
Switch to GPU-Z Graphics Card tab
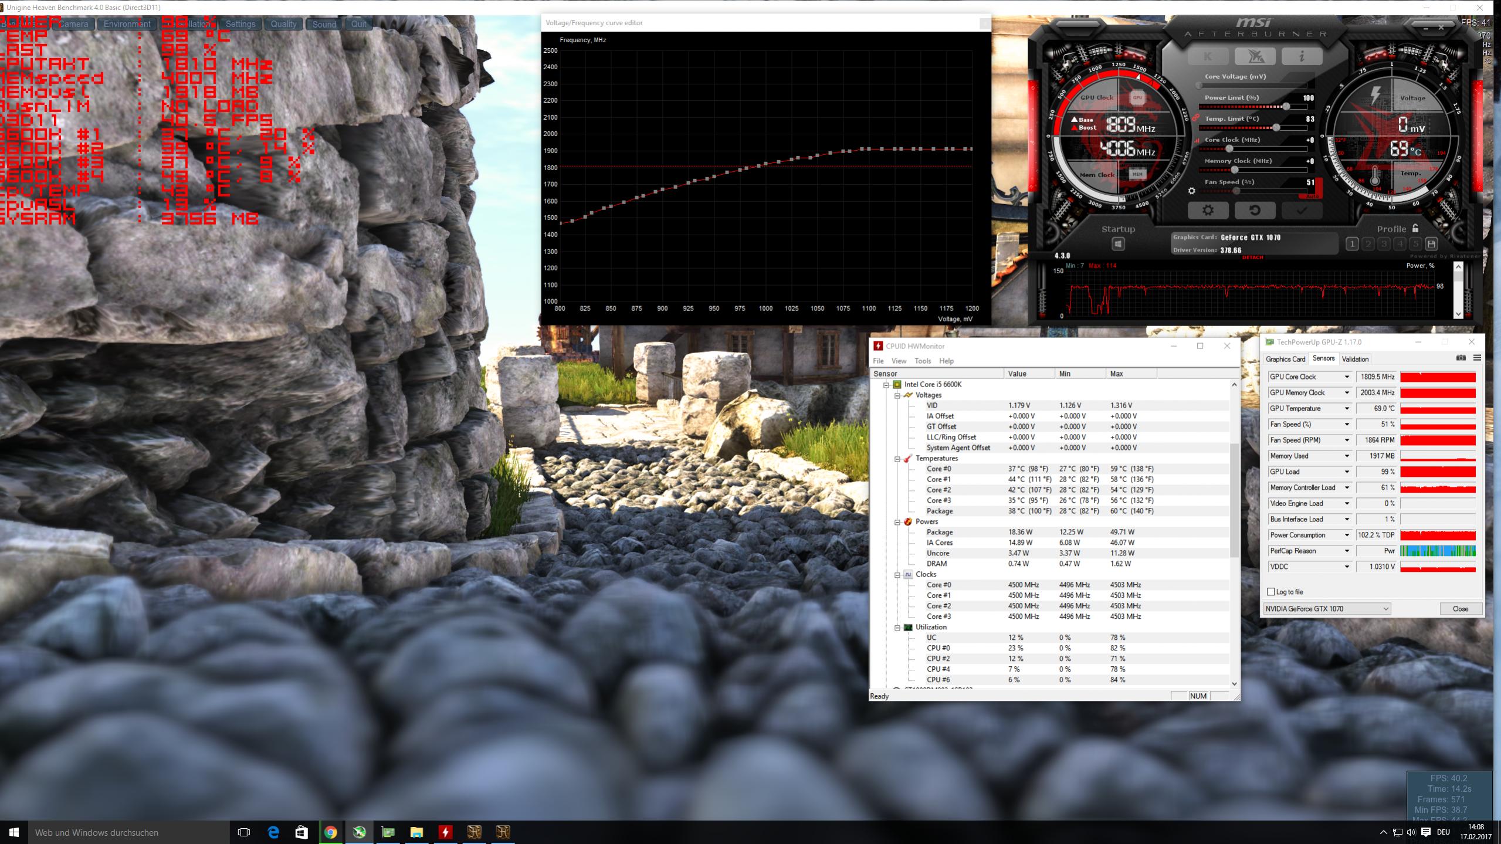(1285, 359)
